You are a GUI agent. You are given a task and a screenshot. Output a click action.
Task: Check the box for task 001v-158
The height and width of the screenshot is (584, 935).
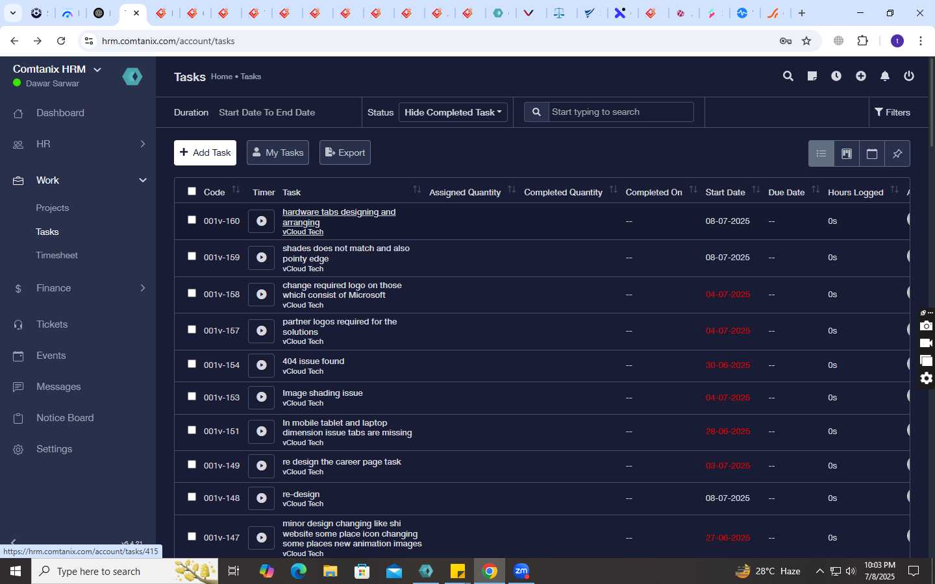pos(192,293)
